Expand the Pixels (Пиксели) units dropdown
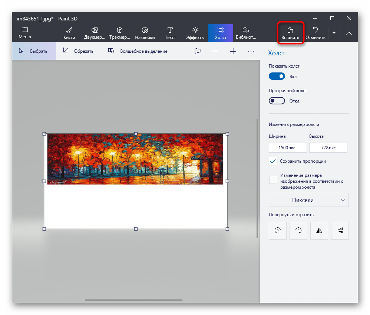 point(308,200)
